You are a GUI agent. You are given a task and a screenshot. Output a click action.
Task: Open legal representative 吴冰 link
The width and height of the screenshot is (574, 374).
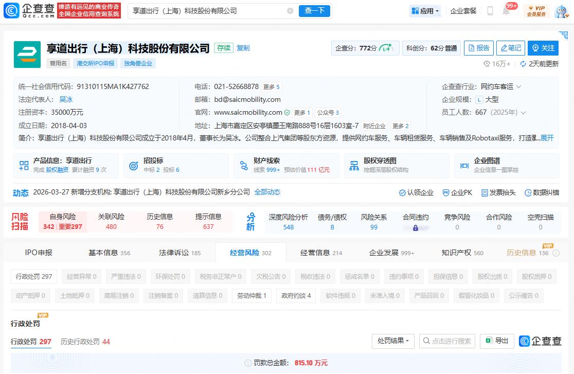[66, 99]
